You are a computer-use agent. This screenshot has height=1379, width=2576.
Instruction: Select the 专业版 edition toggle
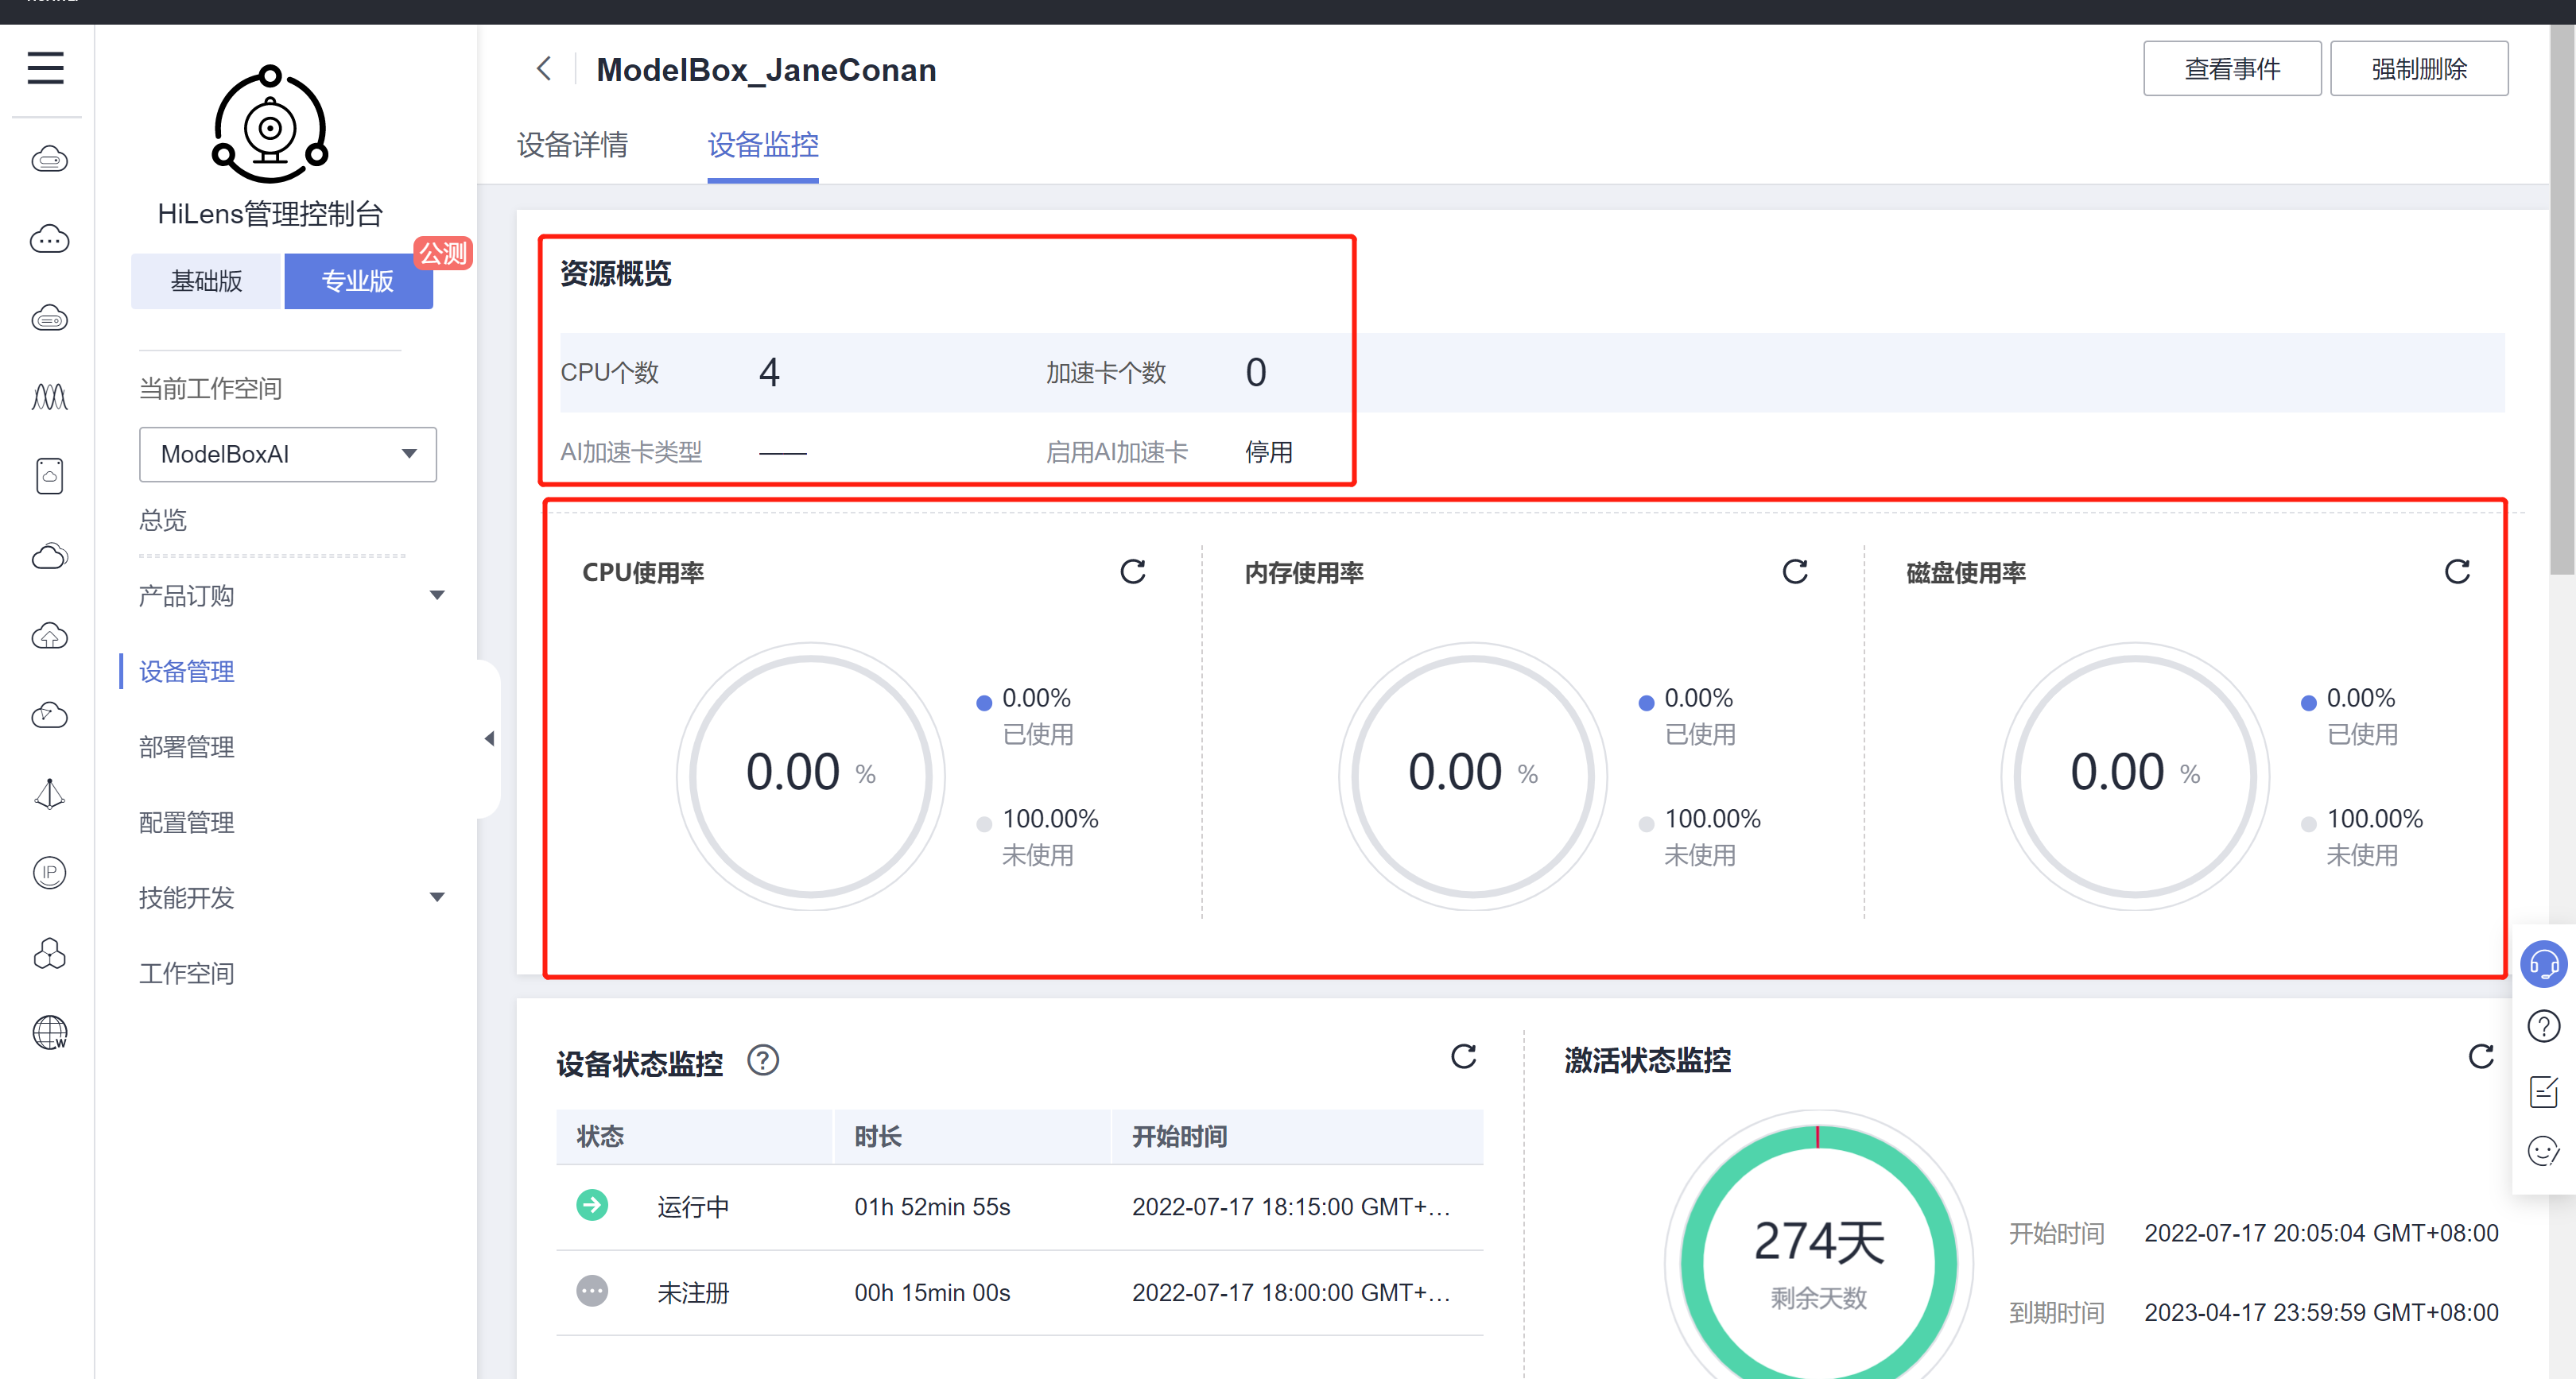tap(358, 281)
